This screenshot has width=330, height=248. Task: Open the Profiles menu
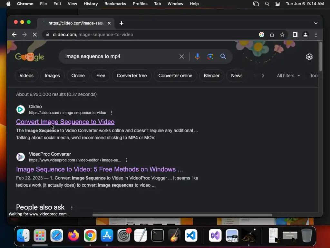(x=140, y=4)
